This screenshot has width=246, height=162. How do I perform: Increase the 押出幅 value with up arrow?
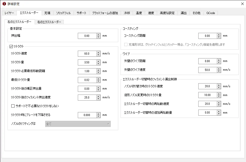98,35
